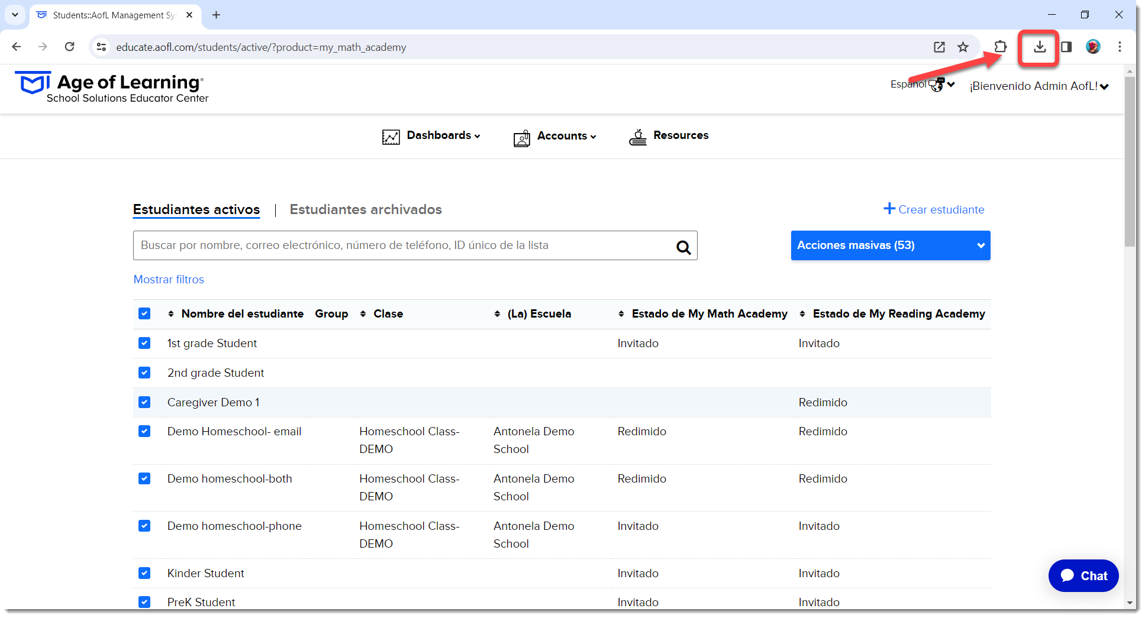This screenshot has width=1145, height=618.
Task: Click the open-in-app icon in address bar
Action: click(x=939, y=47)
